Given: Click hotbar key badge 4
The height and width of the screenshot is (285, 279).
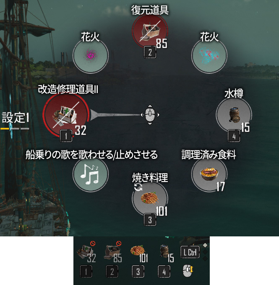Looking at the screenshot, I should tap(164, 272).
